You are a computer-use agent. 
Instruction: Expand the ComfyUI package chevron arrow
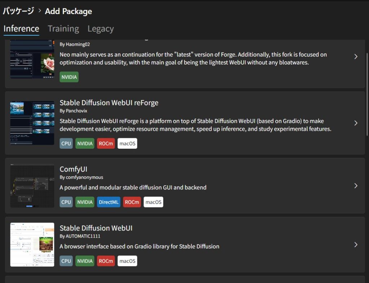tap(356, 186)
